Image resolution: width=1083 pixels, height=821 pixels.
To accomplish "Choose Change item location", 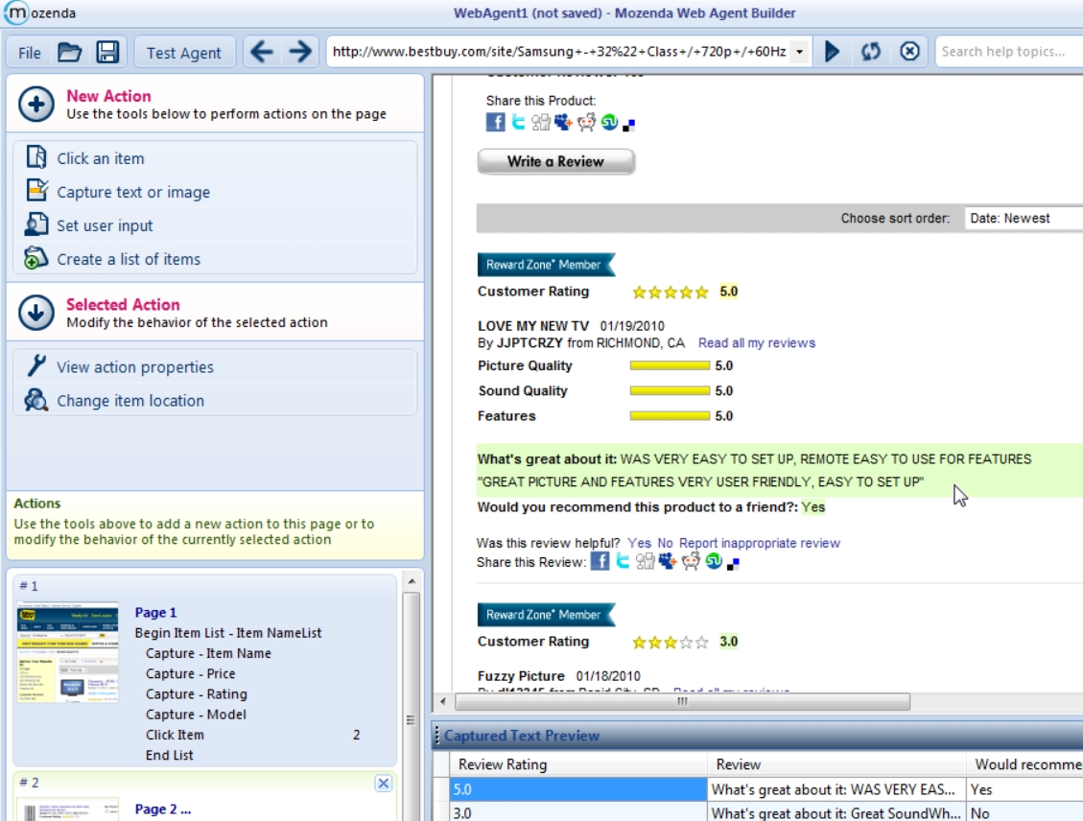I will [130, 401].
